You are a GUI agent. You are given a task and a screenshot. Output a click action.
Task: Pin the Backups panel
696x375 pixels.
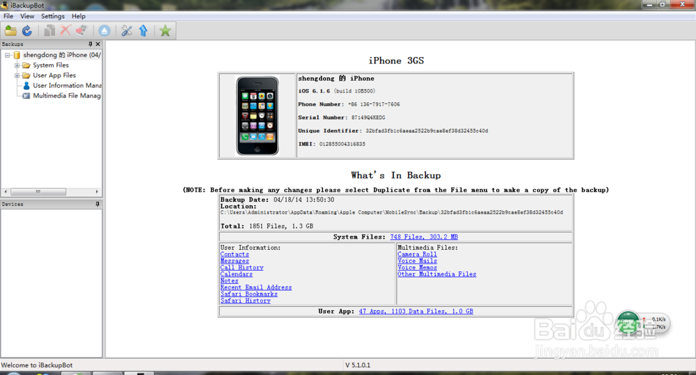point(90,44)
